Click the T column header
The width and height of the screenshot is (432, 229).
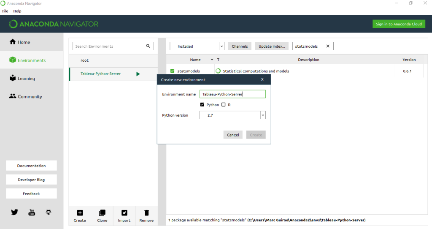[x=218, y=60]
